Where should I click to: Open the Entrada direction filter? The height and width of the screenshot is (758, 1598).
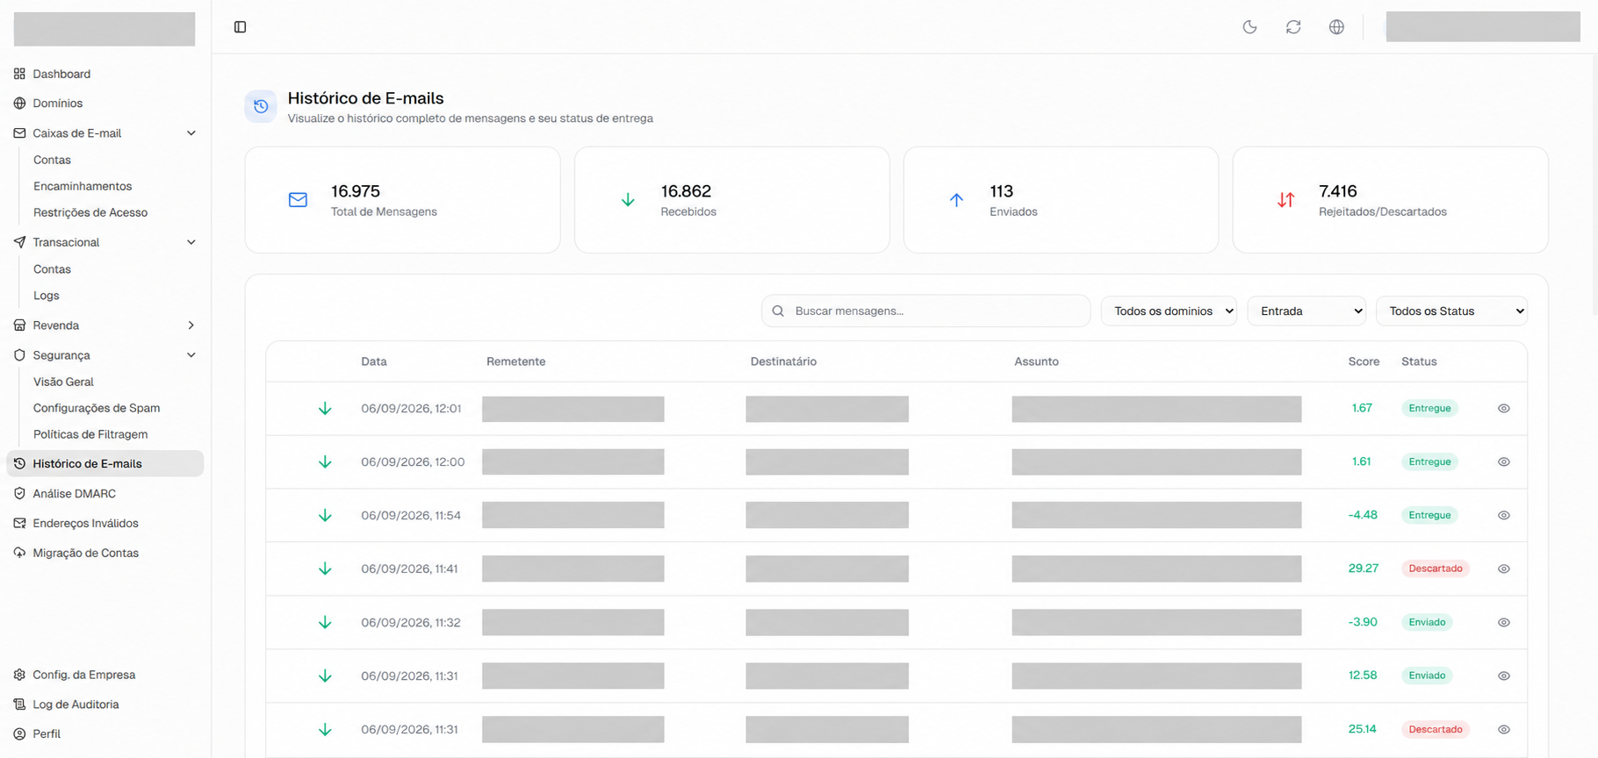[x=1306, y=311]
